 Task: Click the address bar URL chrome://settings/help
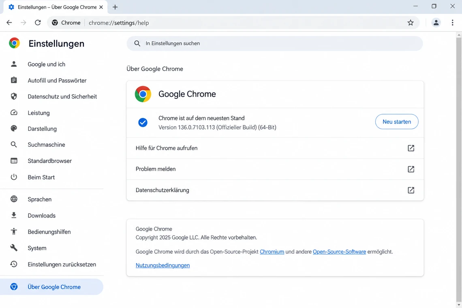[119, 23]
